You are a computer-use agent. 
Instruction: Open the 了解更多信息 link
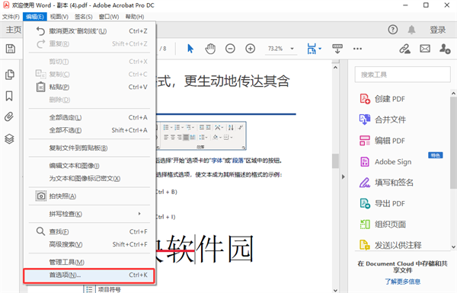tap(402, 282)
